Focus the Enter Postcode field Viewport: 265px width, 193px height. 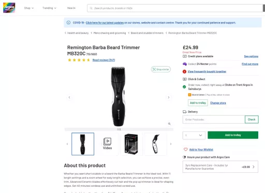214,120
